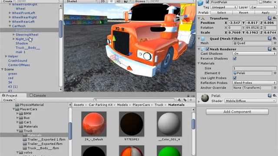Toggle scene lighting sun icon
The image size is (278, 156).
coord(111,1)
